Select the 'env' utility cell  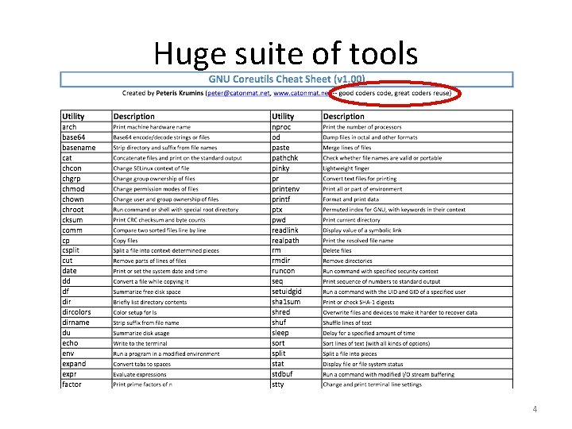click(86, 354)
